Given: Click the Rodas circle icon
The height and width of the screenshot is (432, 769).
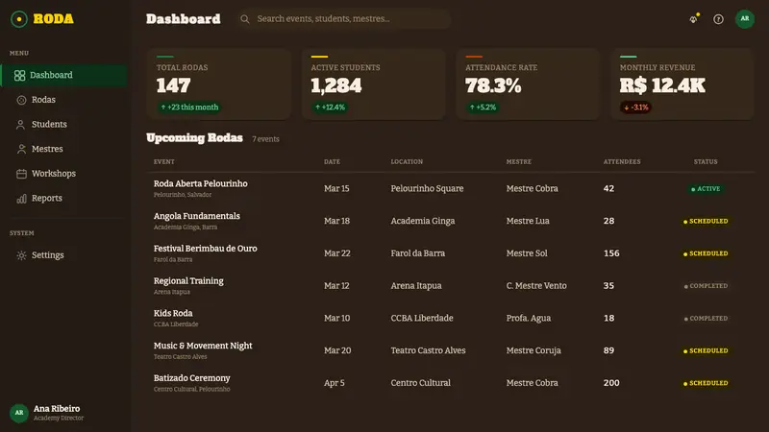Looking at the screenshot, I should click(x=21, y=100).
